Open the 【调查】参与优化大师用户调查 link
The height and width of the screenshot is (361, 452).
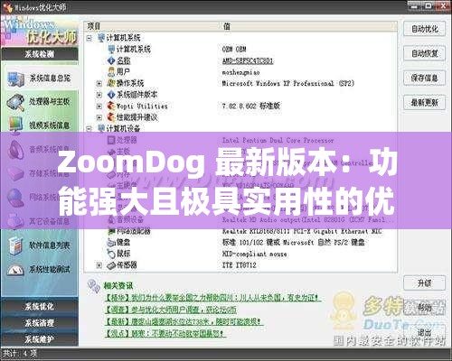(171, 310)
